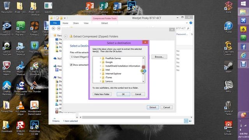
Task: Cancel the Select a destination dialog
Action: pos(138,94)
